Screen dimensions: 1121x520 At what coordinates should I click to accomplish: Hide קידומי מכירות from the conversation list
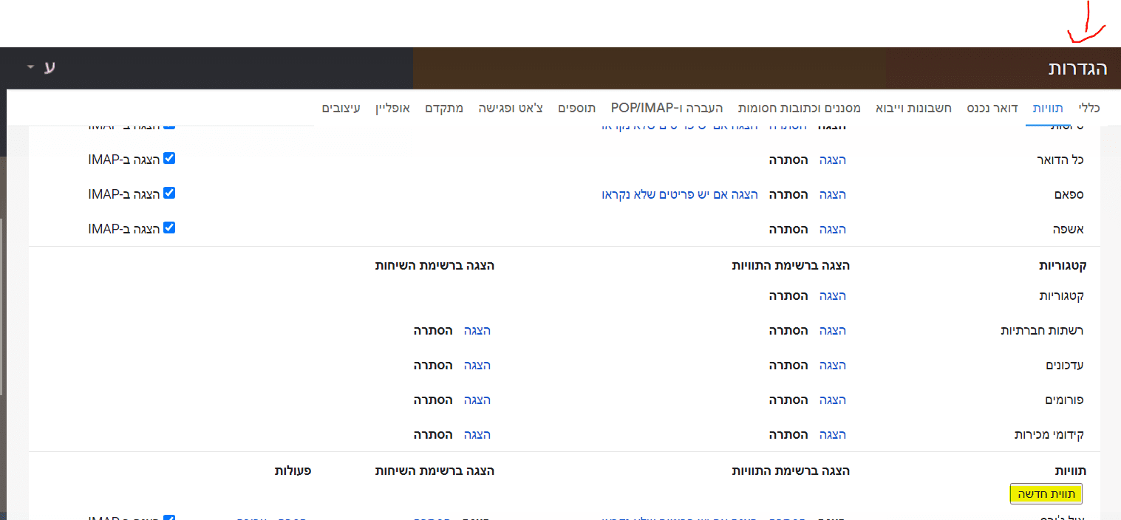433,434
